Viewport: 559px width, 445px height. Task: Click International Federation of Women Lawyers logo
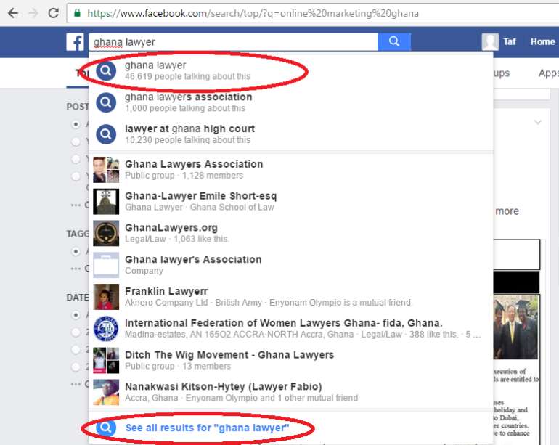point(106,328)
